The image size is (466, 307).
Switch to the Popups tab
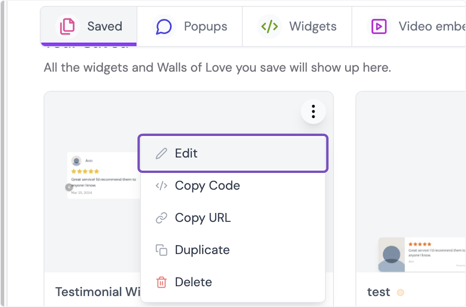(x=190, y=26)
